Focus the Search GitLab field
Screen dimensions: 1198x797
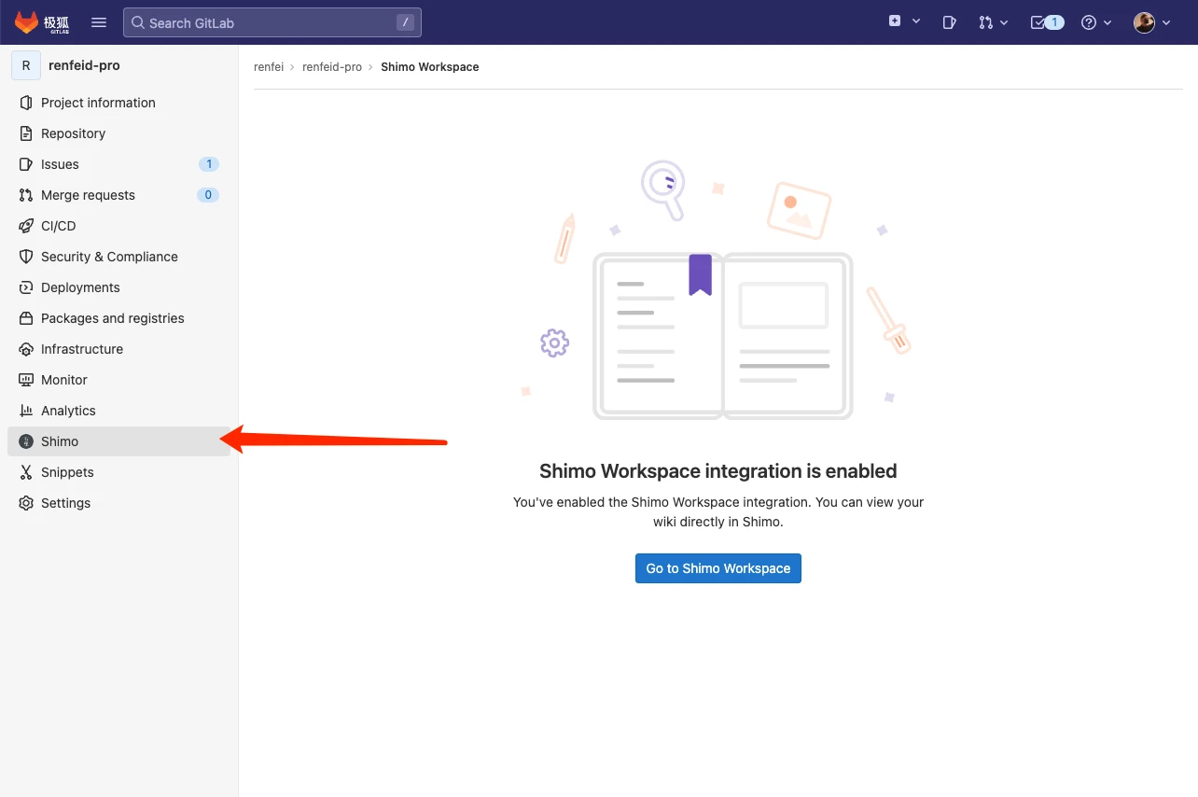pyautogui.click(x=272, y=22)
